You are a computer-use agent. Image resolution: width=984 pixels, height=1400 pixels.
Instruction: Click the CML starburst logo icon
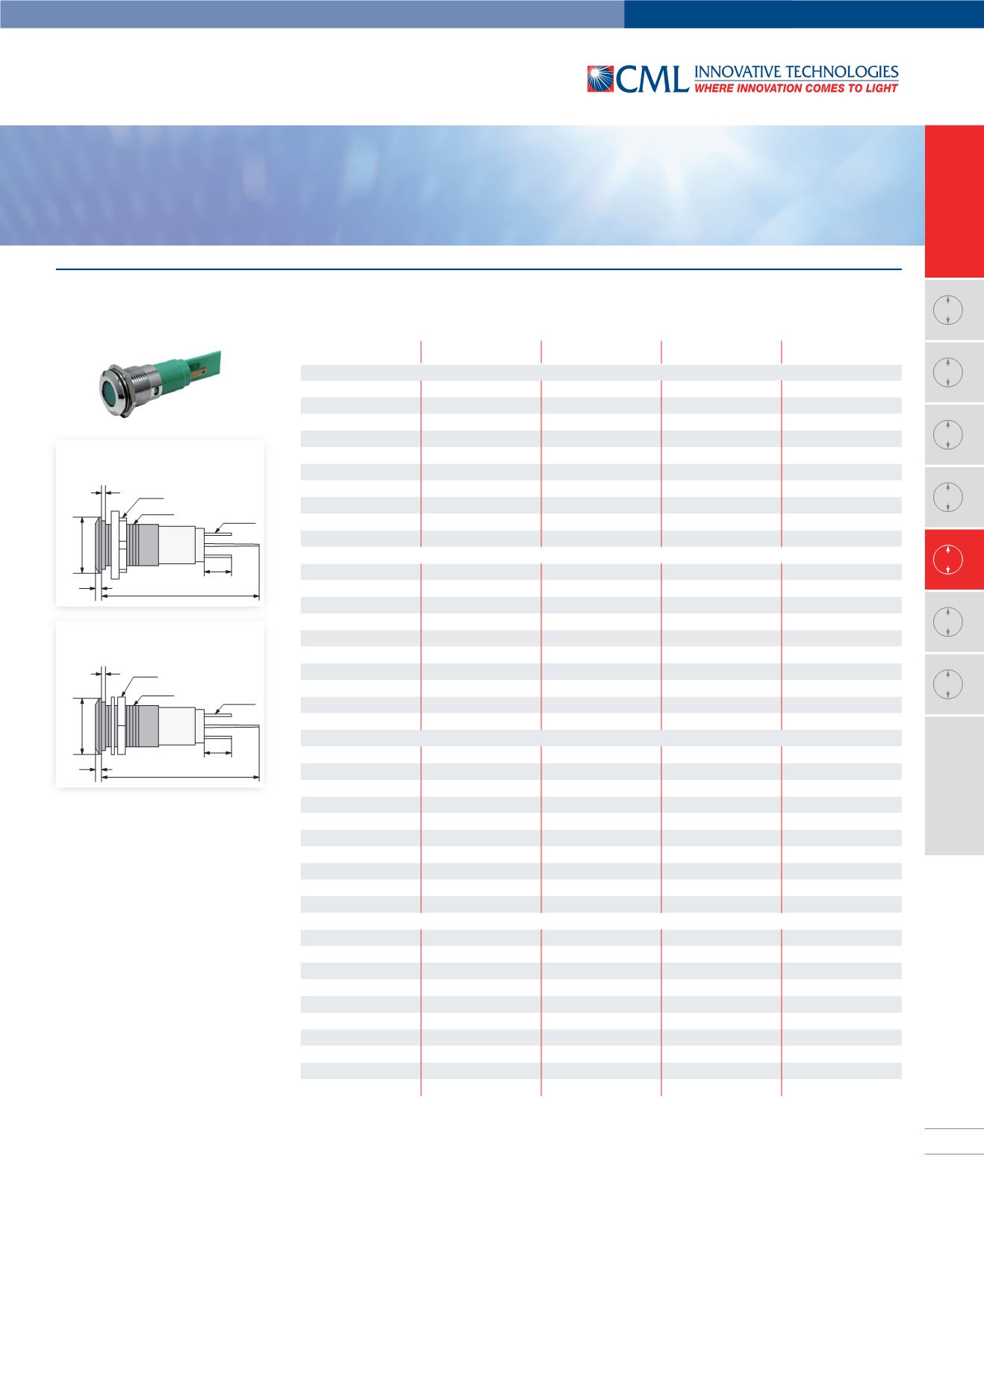(600, 79)
